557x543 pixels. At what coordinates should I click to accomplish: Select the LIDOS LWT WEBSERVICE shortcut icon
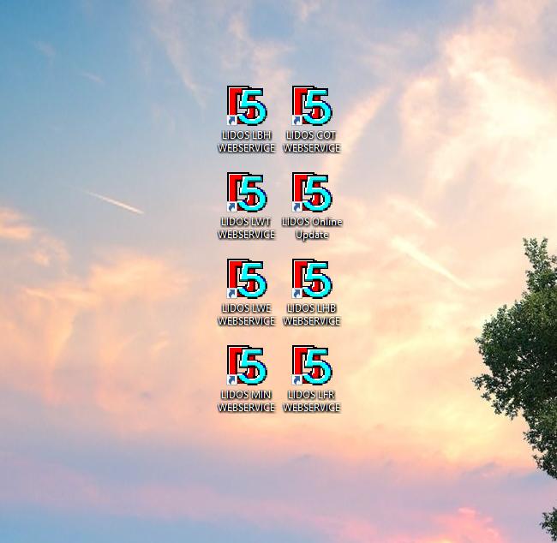247,192
